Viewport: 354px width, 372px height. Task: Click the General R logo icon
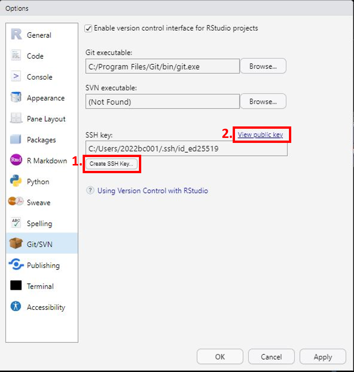coord(16,35)
